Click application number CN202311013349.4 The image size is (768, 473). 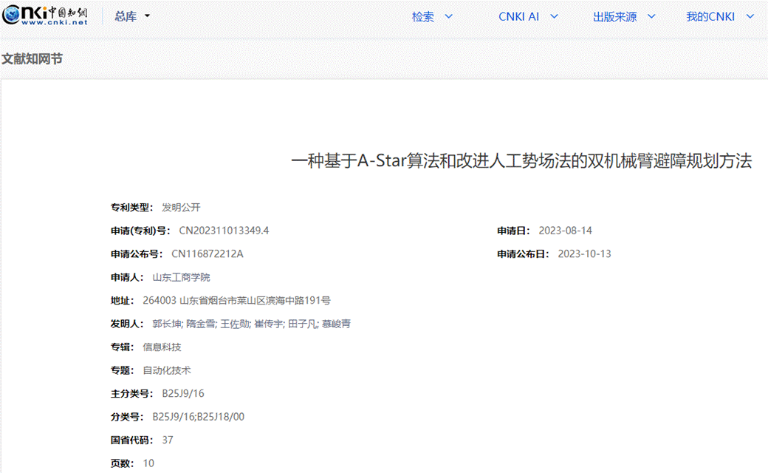(224, 231)
